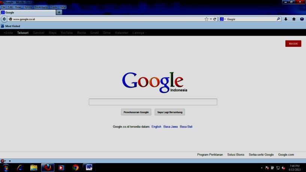Click the muted volume tray icon
Image resolution: width=306 pixels, height=172 pixels.
point(284,168)
